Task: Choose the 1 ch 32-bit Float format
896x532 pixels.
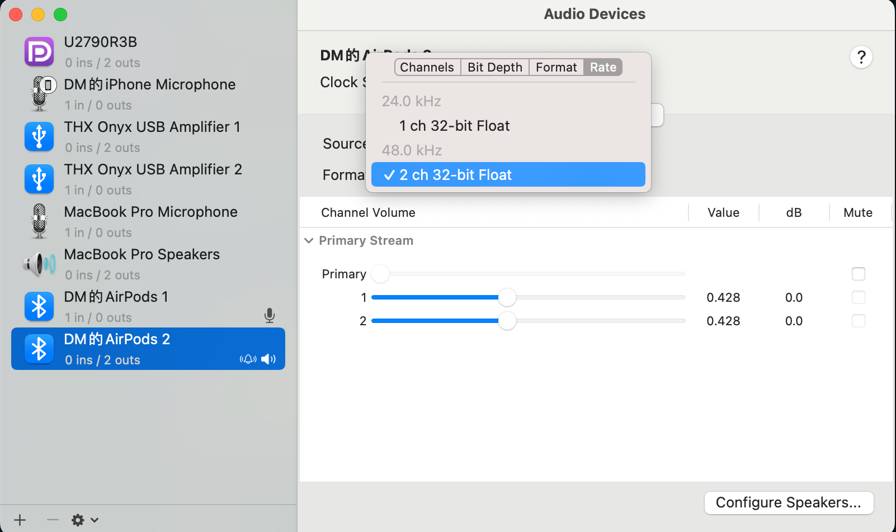Action: coord(454,126)
